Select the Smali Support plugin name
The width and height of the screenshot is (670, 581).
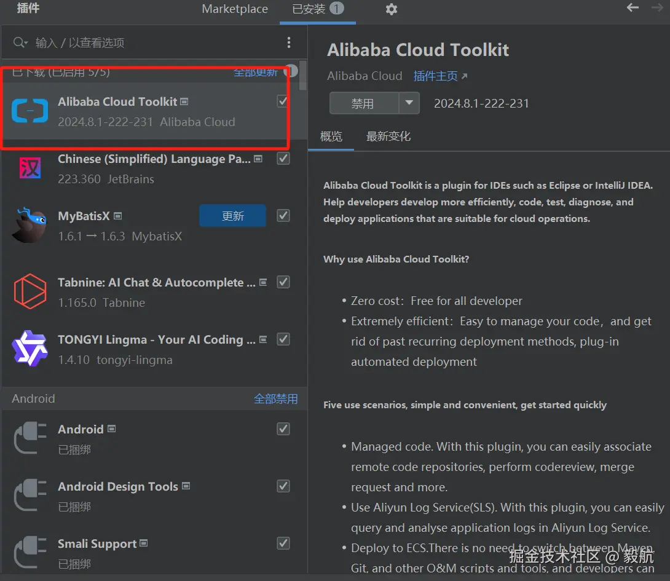pyautogui.click(x=97, y=543)
